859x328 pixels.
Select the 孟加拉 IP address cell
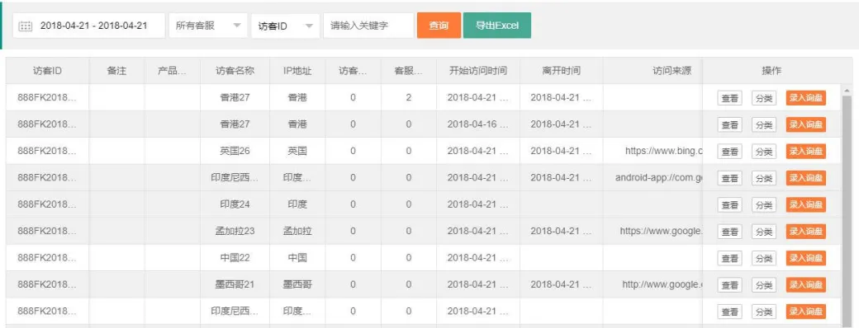(297, 232)
